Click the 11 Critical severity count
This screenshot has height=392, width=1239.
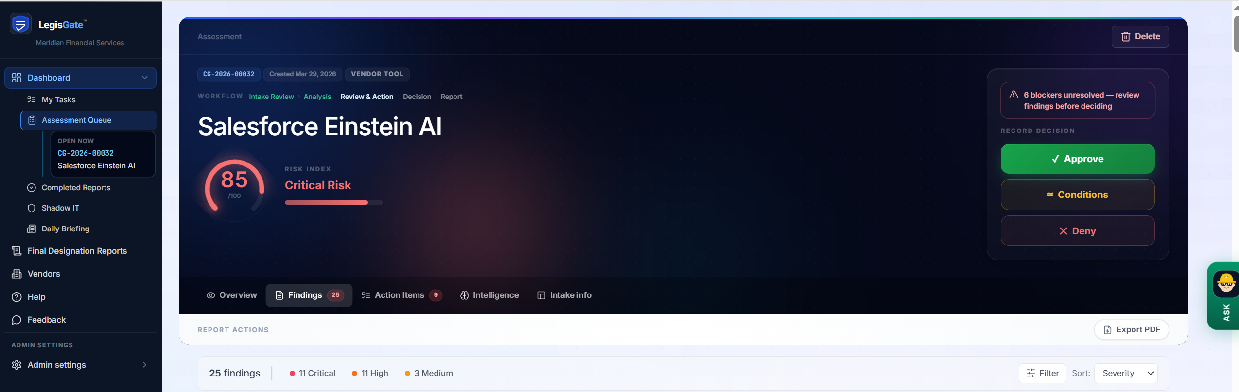tap(313, 373)
